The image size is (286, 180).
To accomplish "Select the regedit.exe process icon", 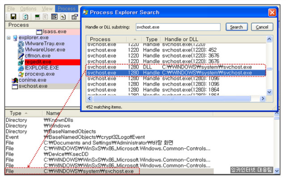I will 21,62.
